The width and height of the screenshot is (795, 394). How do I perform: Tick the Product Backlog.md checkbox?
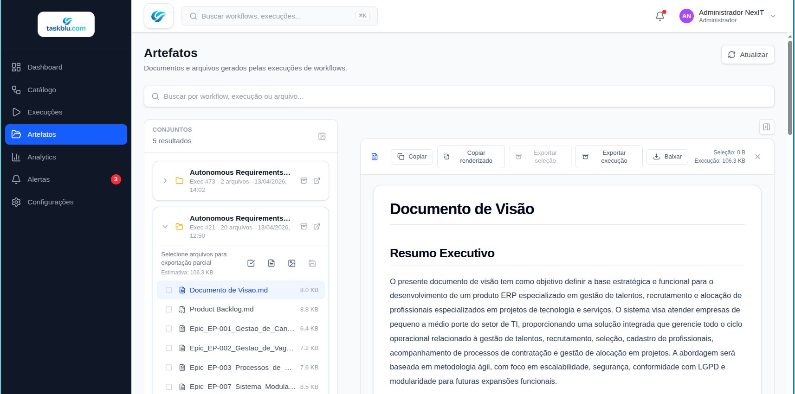[x=169, y=310]
